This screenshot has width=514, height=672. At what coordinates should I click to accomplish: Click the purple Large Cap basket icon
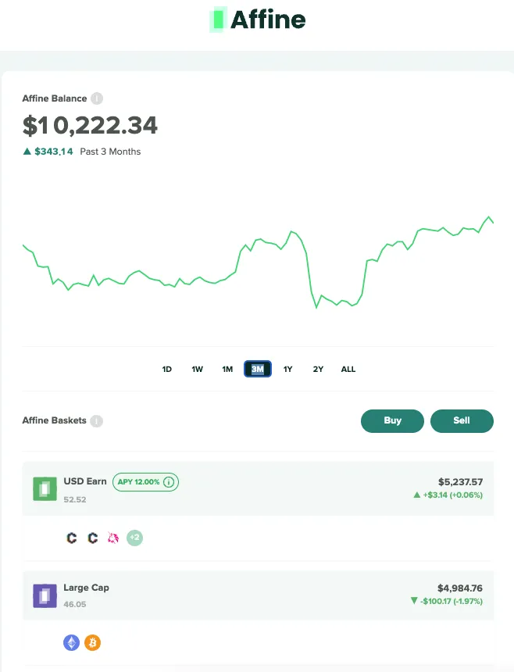pyautogui.click(x=45, y=595)
